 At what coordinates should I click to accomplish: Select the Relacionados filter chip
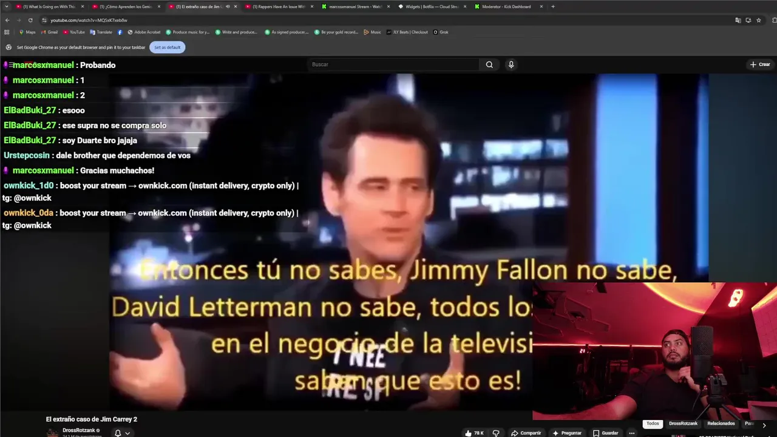click(x=721, y=424)
